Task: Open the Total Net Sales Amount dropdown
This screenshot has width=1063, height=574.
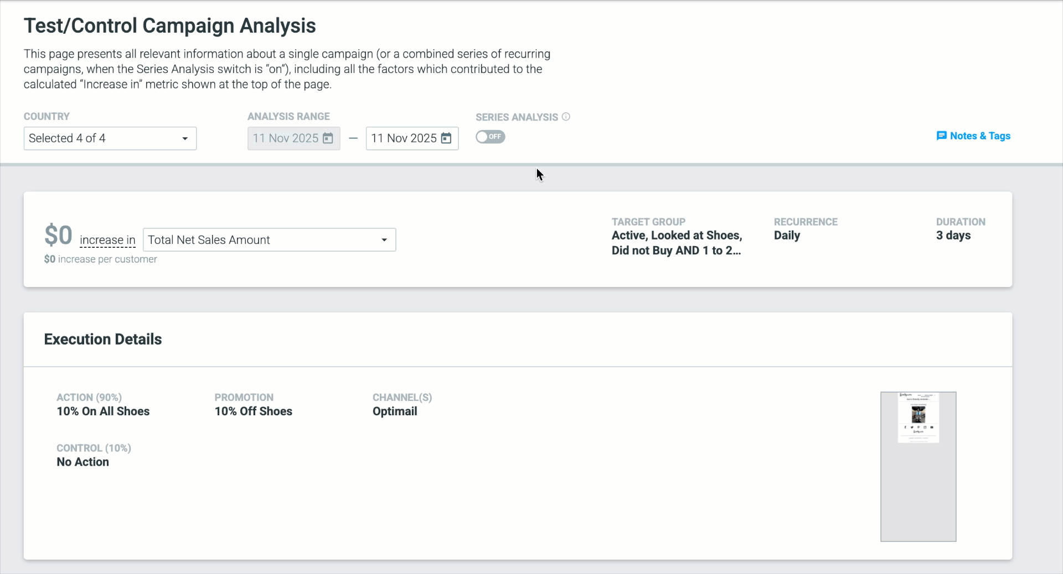Action: pyautogui.click(x=269, y=240)
